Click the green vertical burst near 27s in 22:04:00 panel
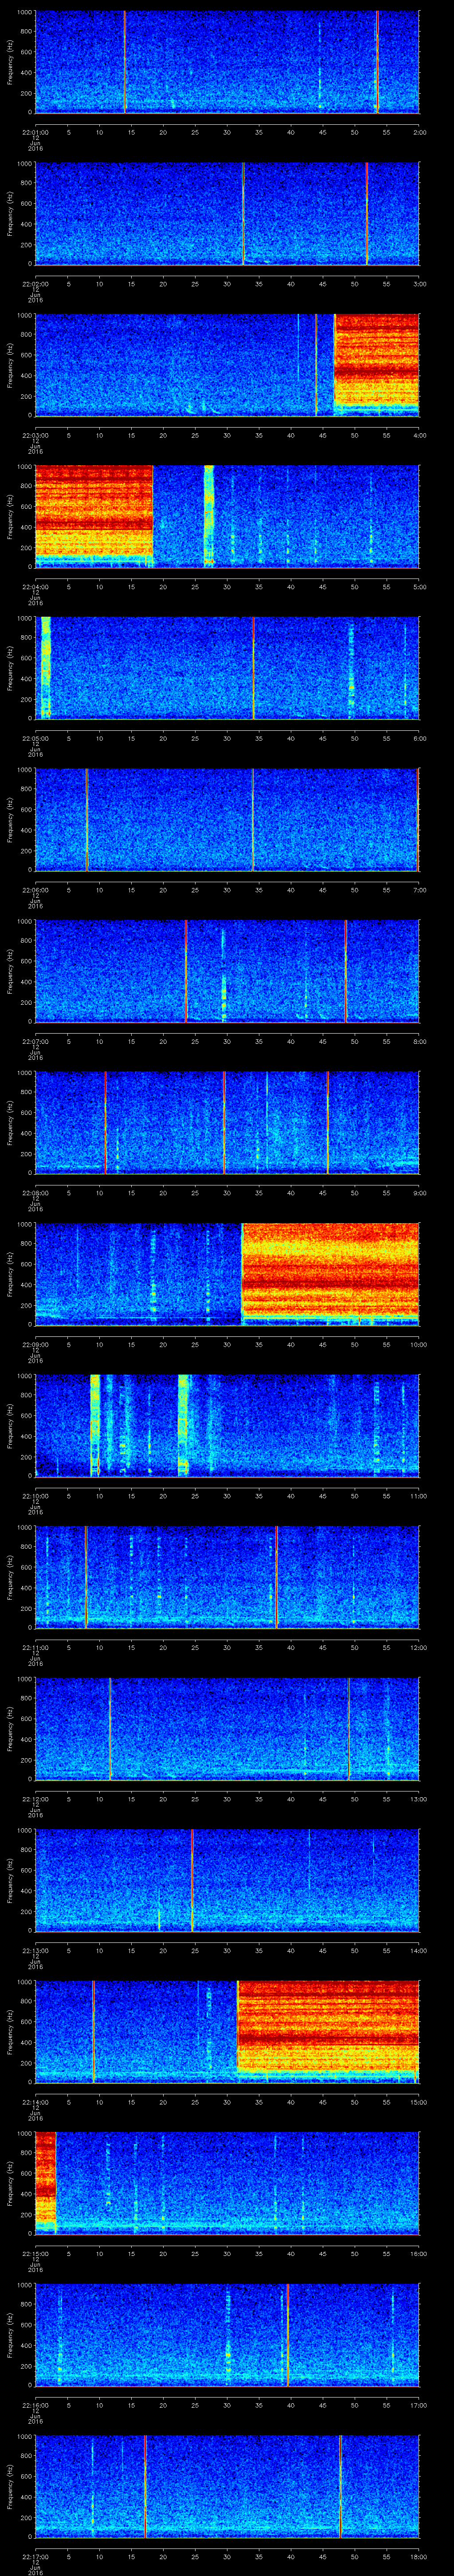Viewport: 454px width, 2576px height. (208, 516)
